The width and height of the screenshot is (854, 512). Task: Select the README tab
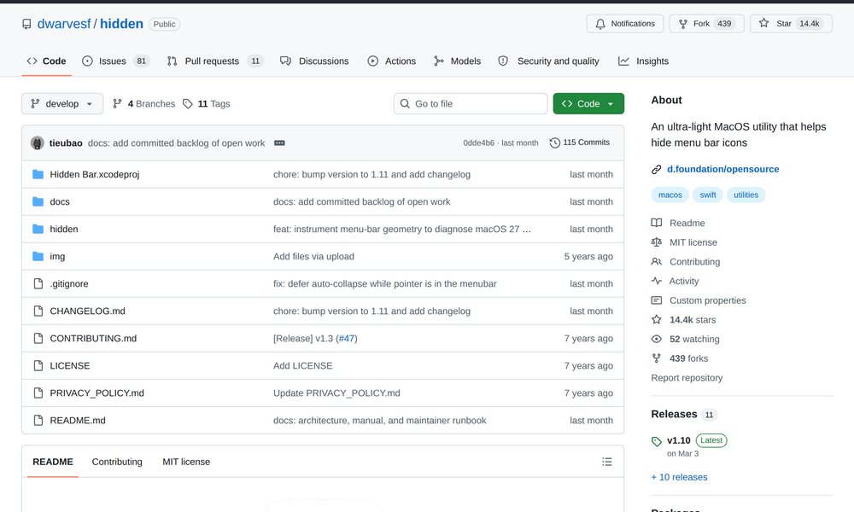click(x=53, y=462)
